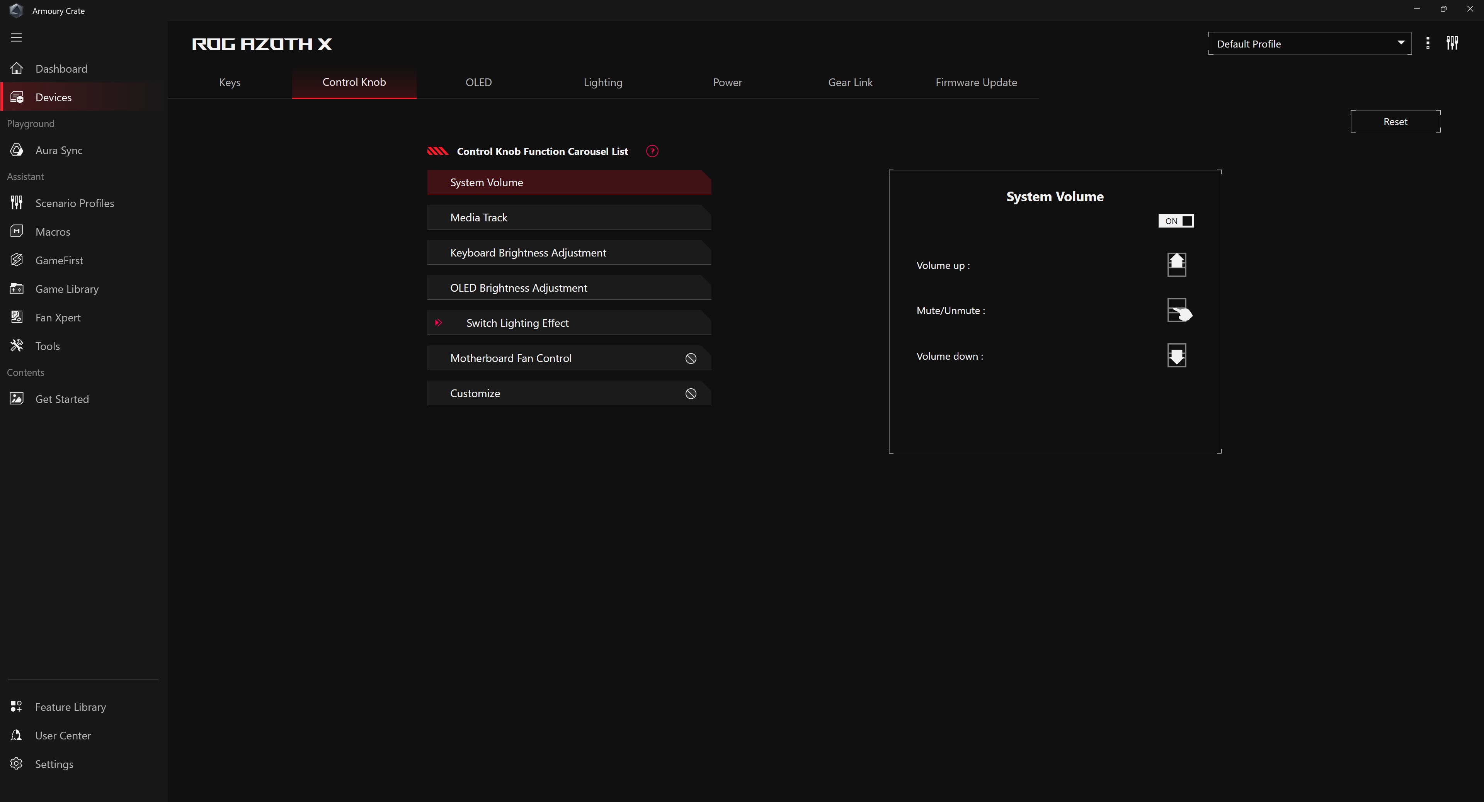Viewport: 1484px width, 802px height.
Task: Select the Control Knob tab
Action: (354, 82)
